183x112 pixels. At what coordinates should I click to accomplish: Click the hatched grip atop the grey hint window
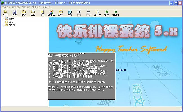click(82, 53)
